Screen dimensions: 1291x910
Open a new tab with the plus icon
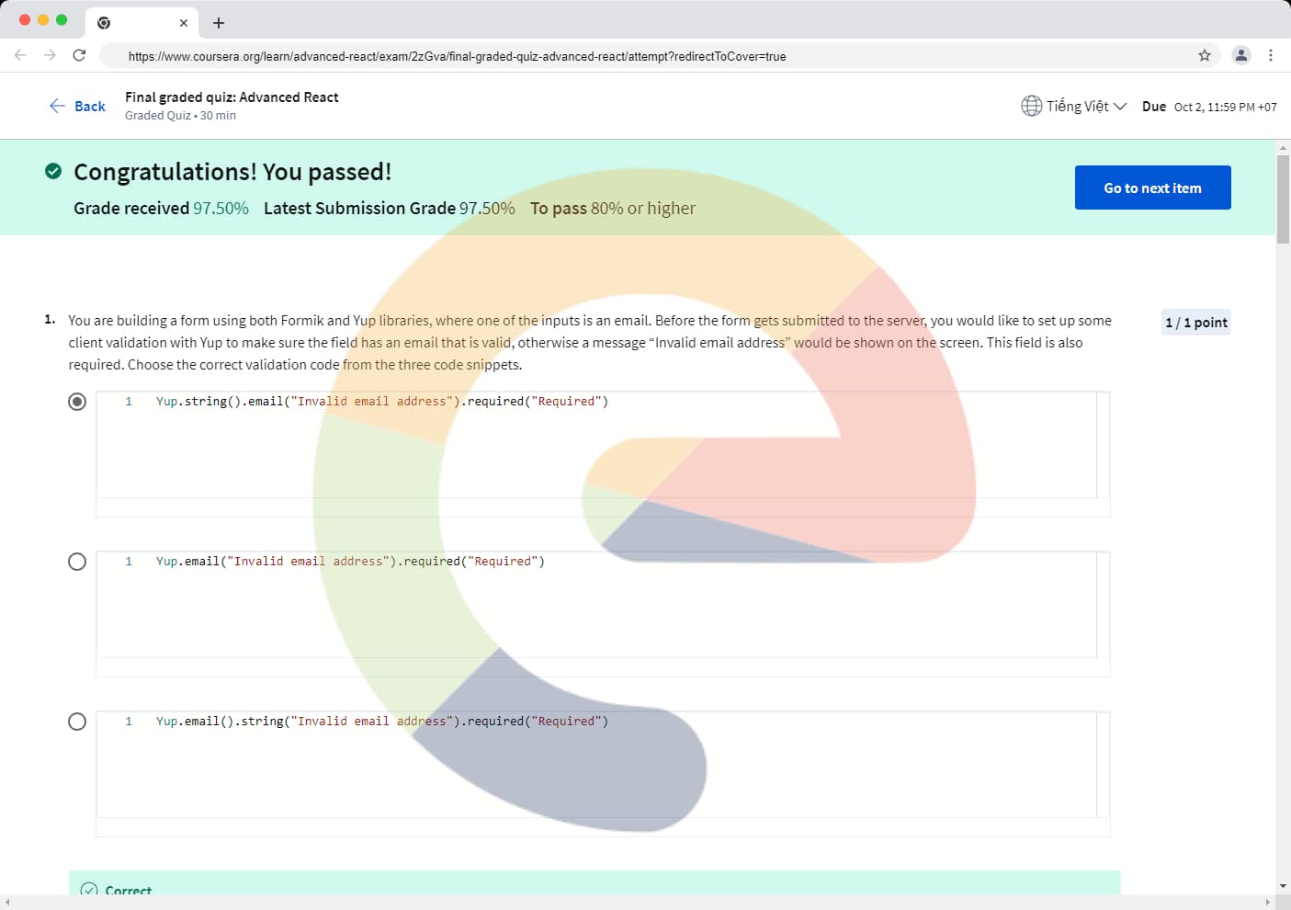(x=219, y=23)
